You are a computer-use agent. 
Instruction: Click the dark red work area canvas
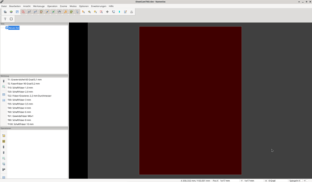pyautogui.click(x=190, y=100)
